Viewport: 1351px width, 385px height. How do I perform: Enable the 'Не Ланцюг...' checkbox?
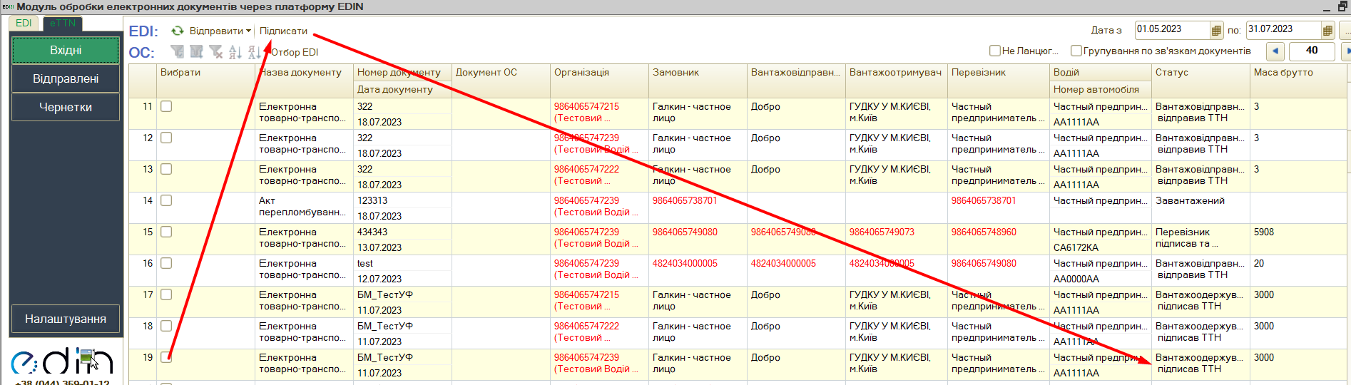[995, 51]
